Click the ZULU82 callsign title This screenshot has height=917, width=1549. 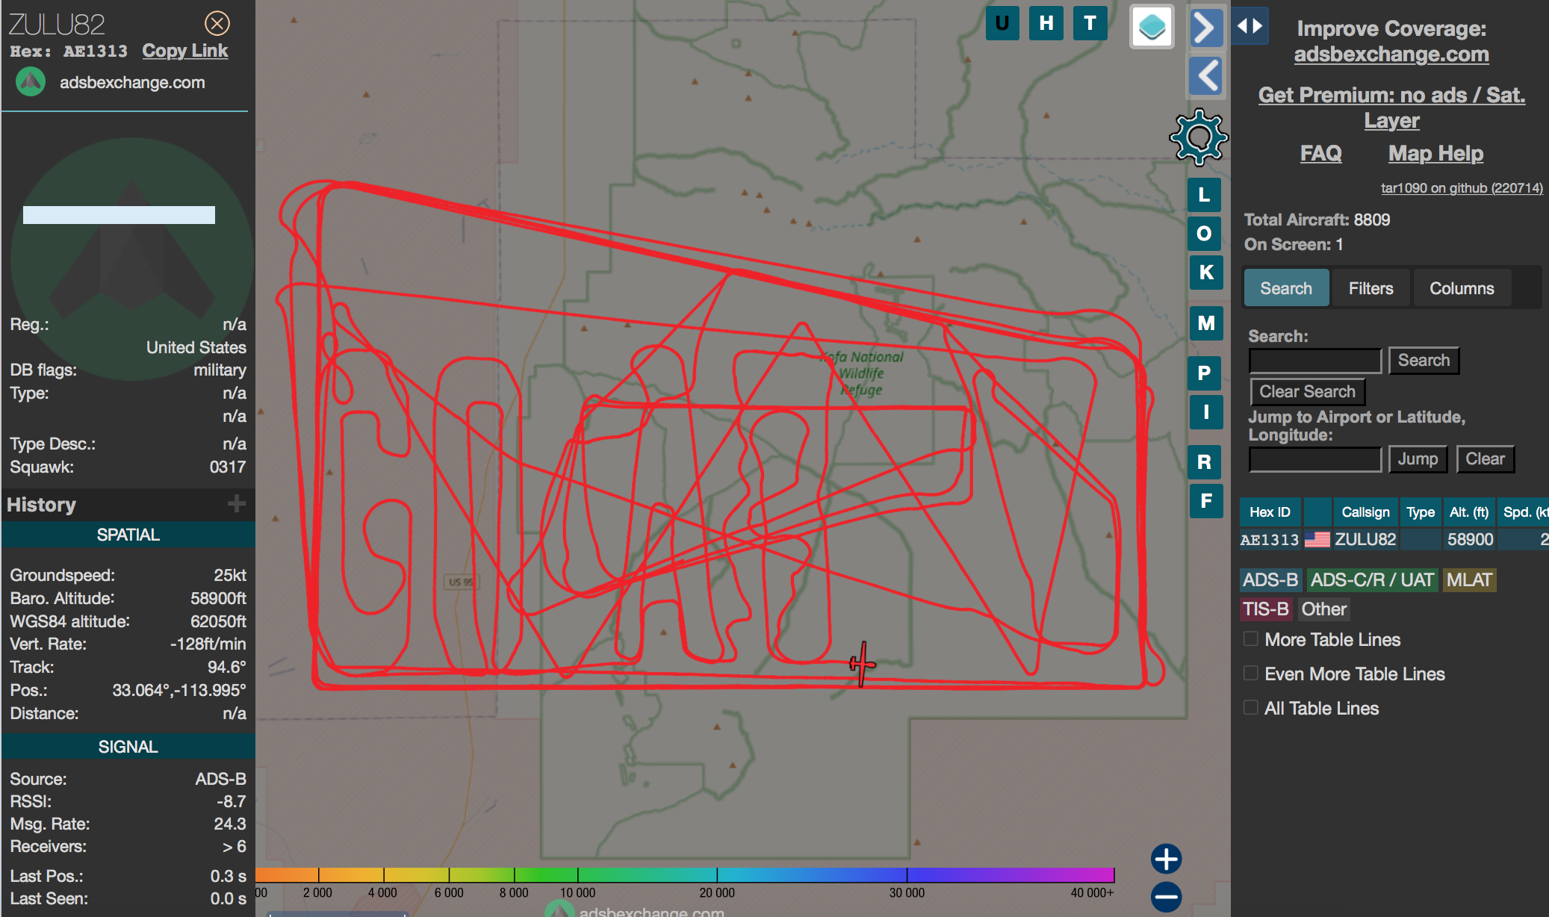tap(57, 25)
